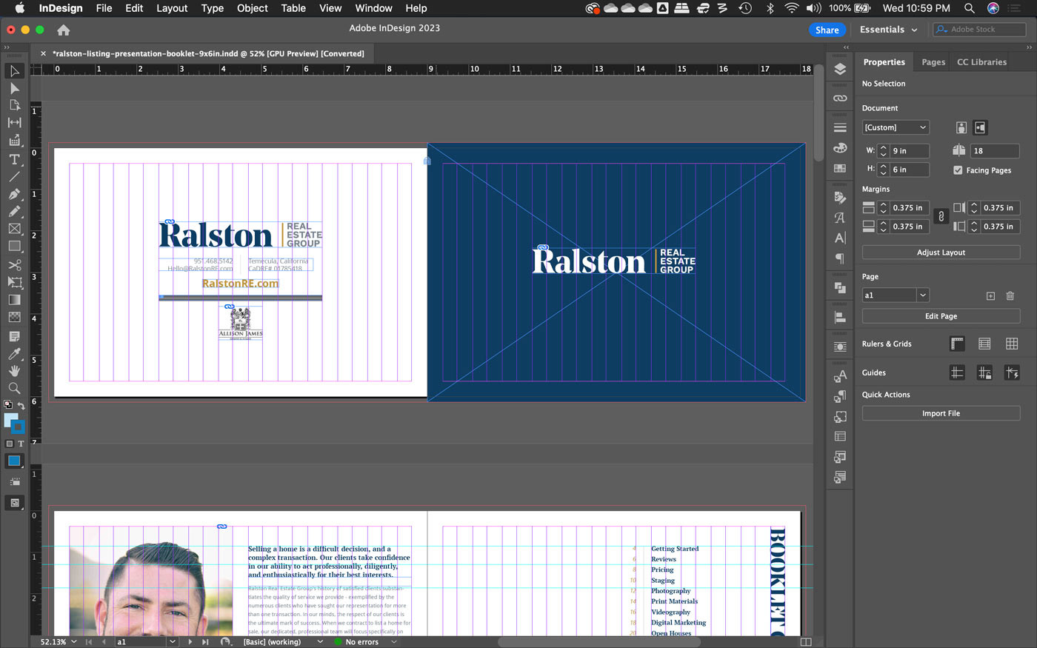
Task: Select the Hand tool
Action: (14, 370)
